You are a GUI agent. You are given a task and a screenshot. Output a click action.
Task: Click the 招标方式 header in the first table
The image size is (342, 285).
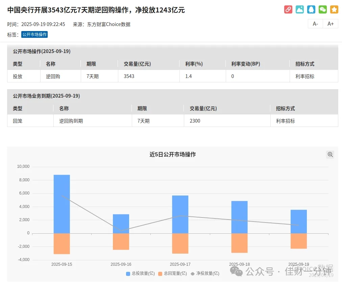pos(305,64)
